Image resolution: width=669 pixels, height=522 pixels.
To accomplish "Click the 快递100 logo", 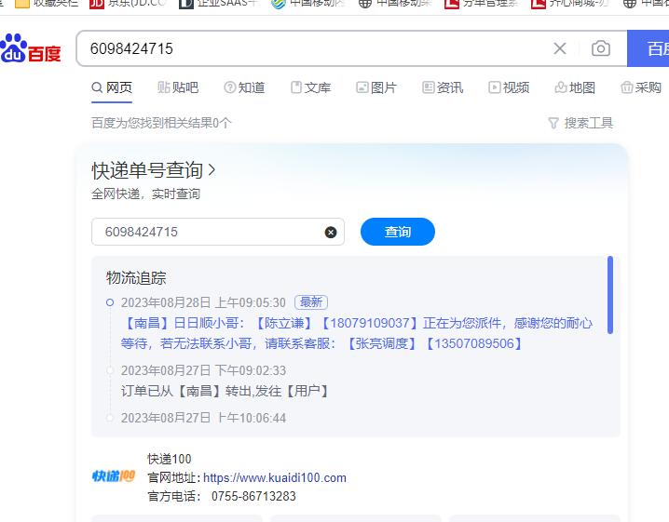I will tap(114, 476).
